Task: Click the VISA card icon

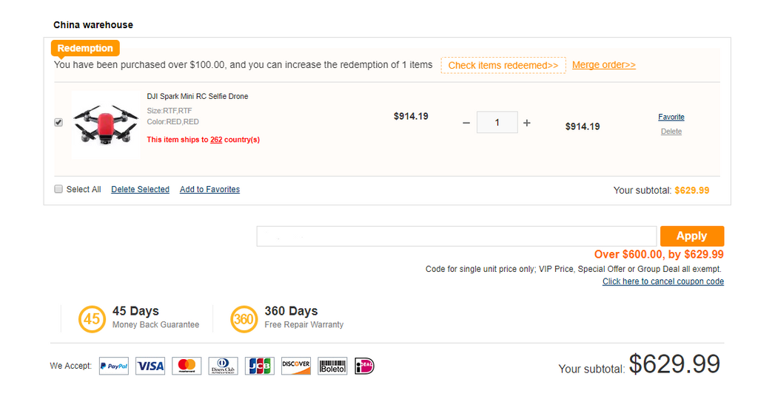Action: [x=150, y=366]
